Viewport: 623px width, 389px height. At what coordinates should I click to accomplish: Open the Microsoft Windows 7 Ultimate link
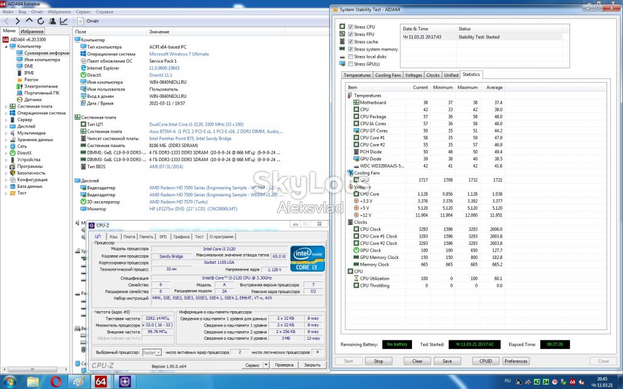179,54
